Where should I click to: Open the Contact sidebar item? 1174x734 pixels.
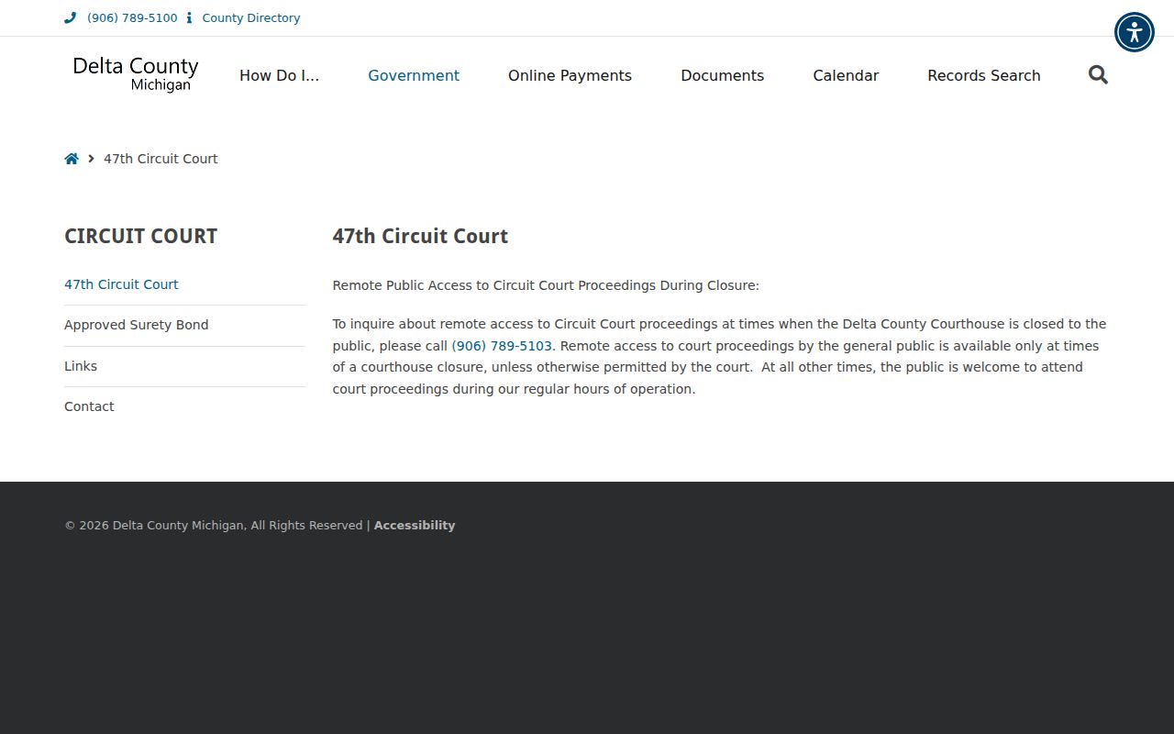pyautogui.click(x=89, y=406)
